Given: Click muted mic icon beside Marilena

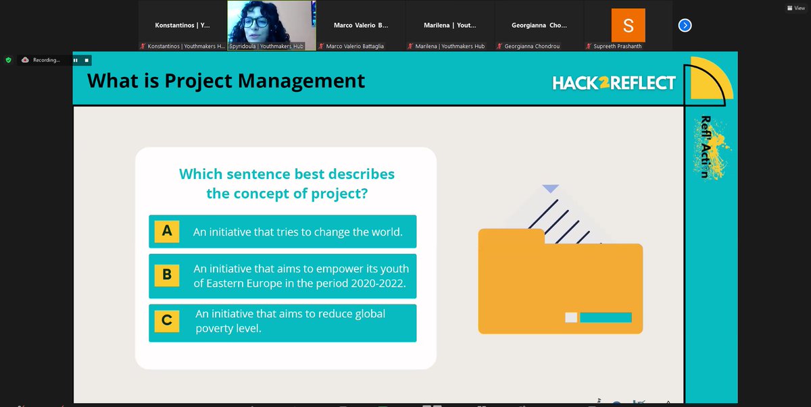Looking at the screenshot, I should [410, 47].
